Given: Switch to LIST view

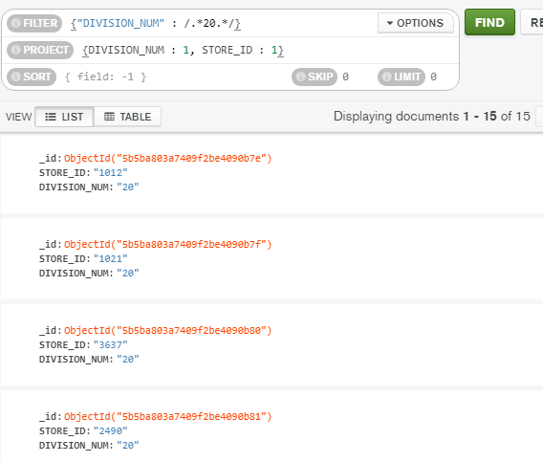Looking at the screenshot, I should [64, 117].
